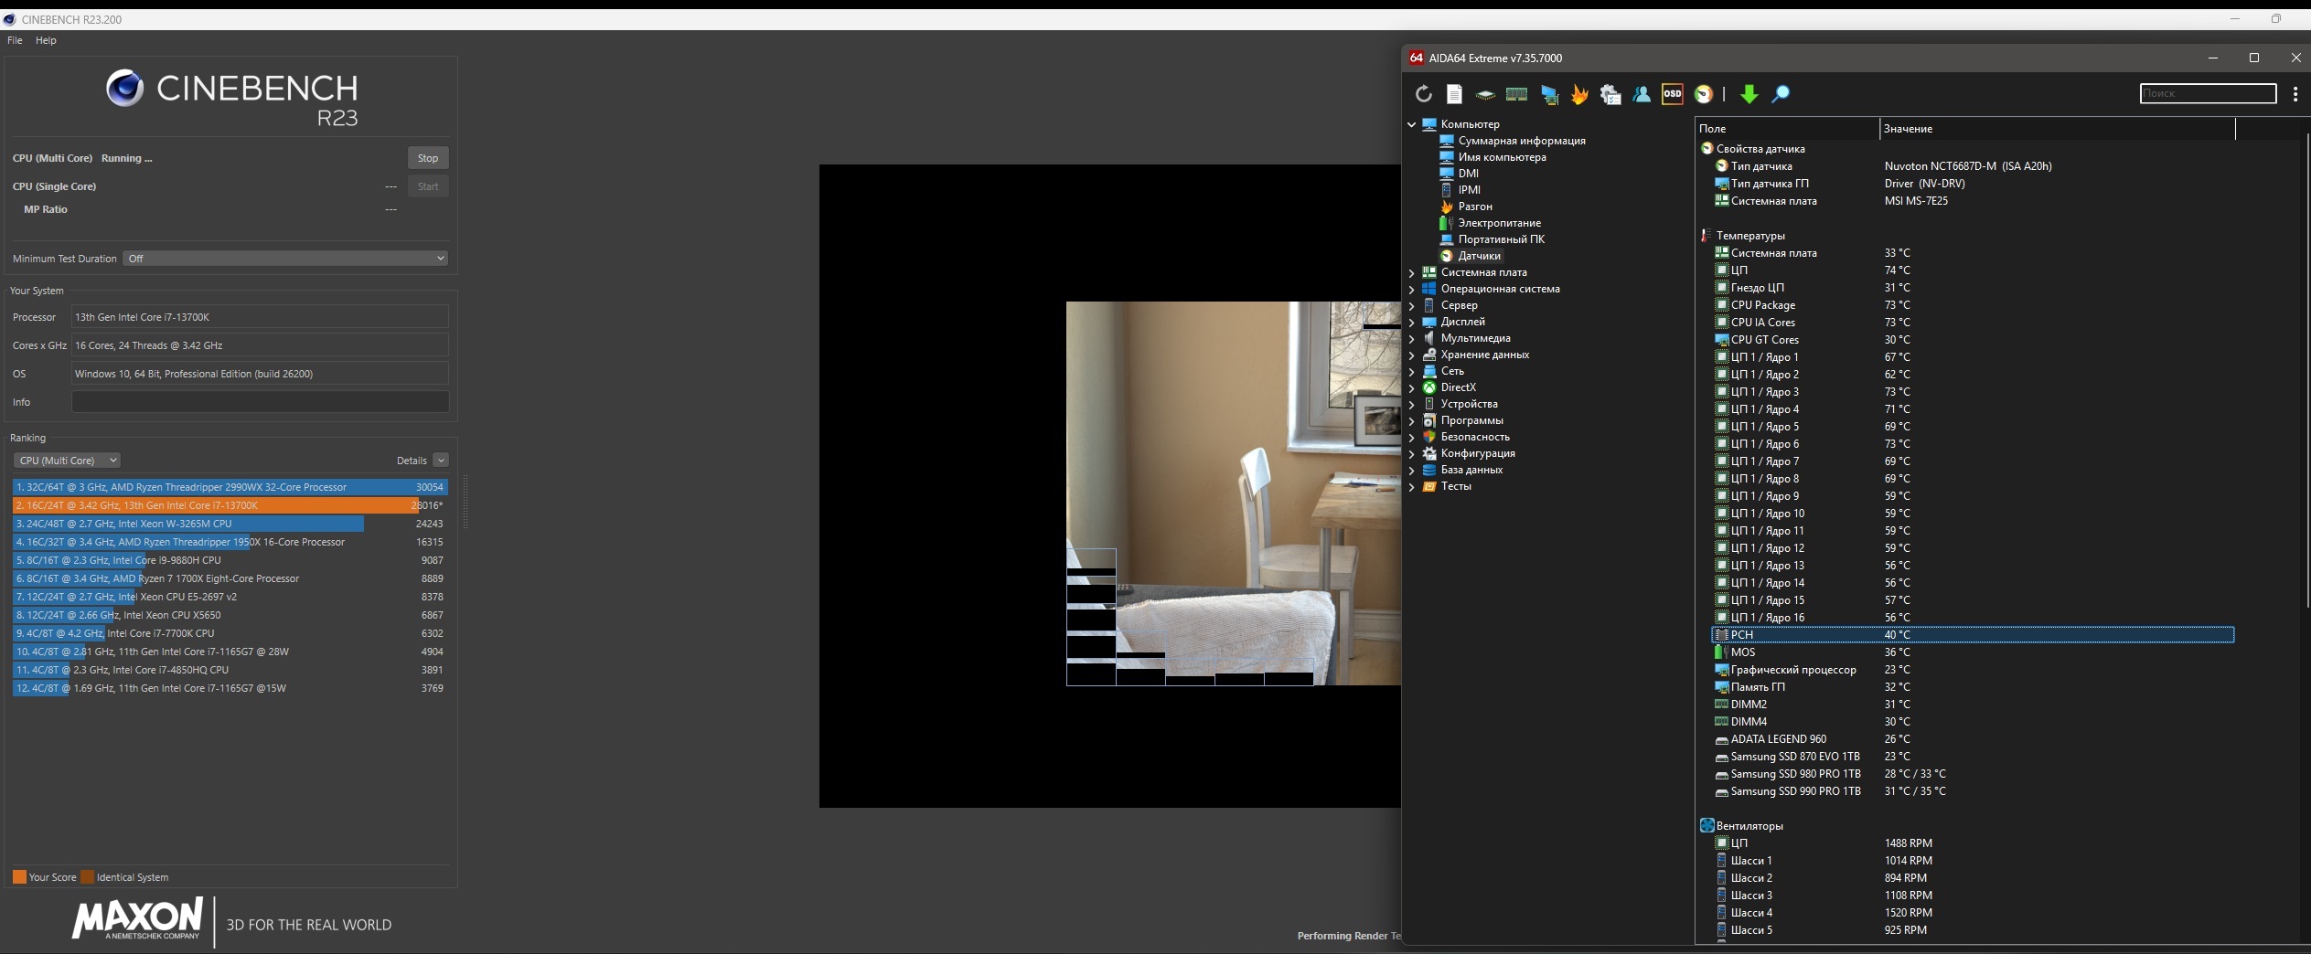The height and width of the screenshot is (954, 2311).
Task: Click the green download arrow icon
Action: [1749, 94]
